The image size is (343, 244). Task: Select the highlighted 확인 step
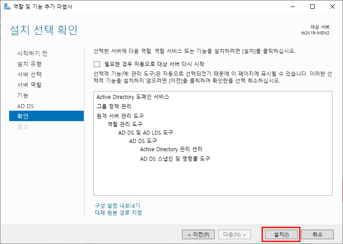click(x=46, y=116)
